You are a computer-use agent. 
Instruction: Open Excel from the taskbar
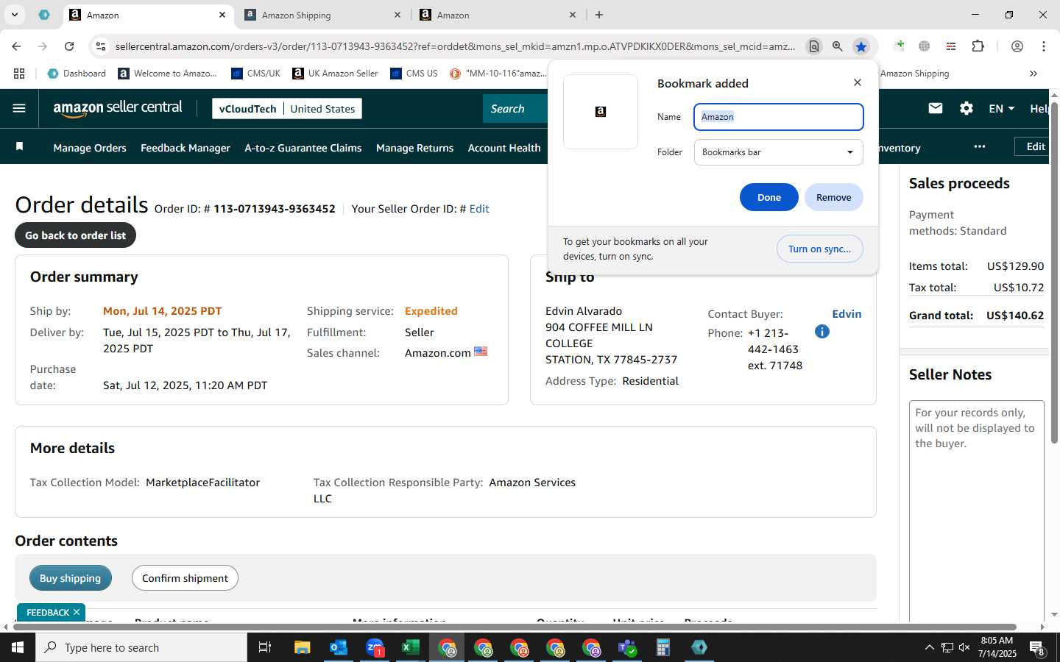point(411,647)
